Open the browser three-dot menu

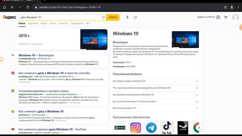pos(238,7)
